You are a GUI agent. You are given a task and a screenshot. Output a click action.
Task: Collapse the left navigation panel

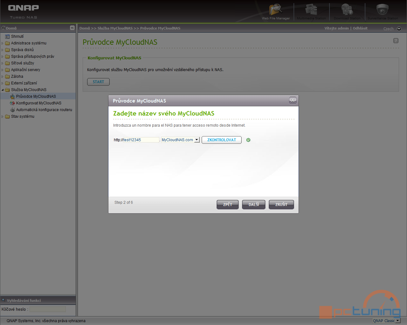(x=72, y=28)
